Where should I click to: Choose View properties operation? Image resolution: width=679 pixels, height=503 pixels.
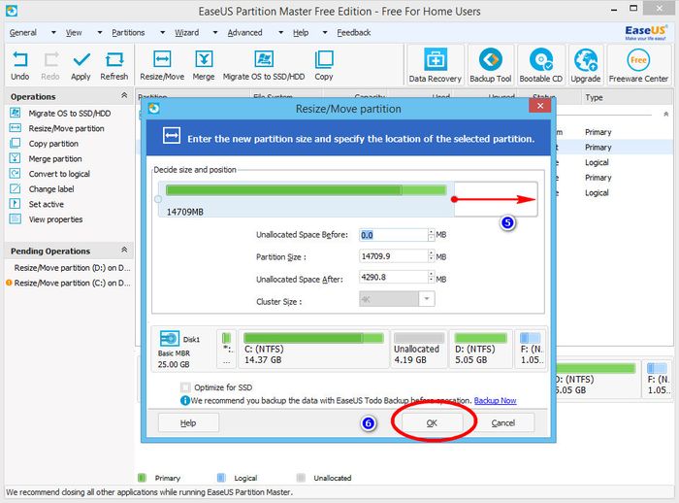(x=55, y=219)
